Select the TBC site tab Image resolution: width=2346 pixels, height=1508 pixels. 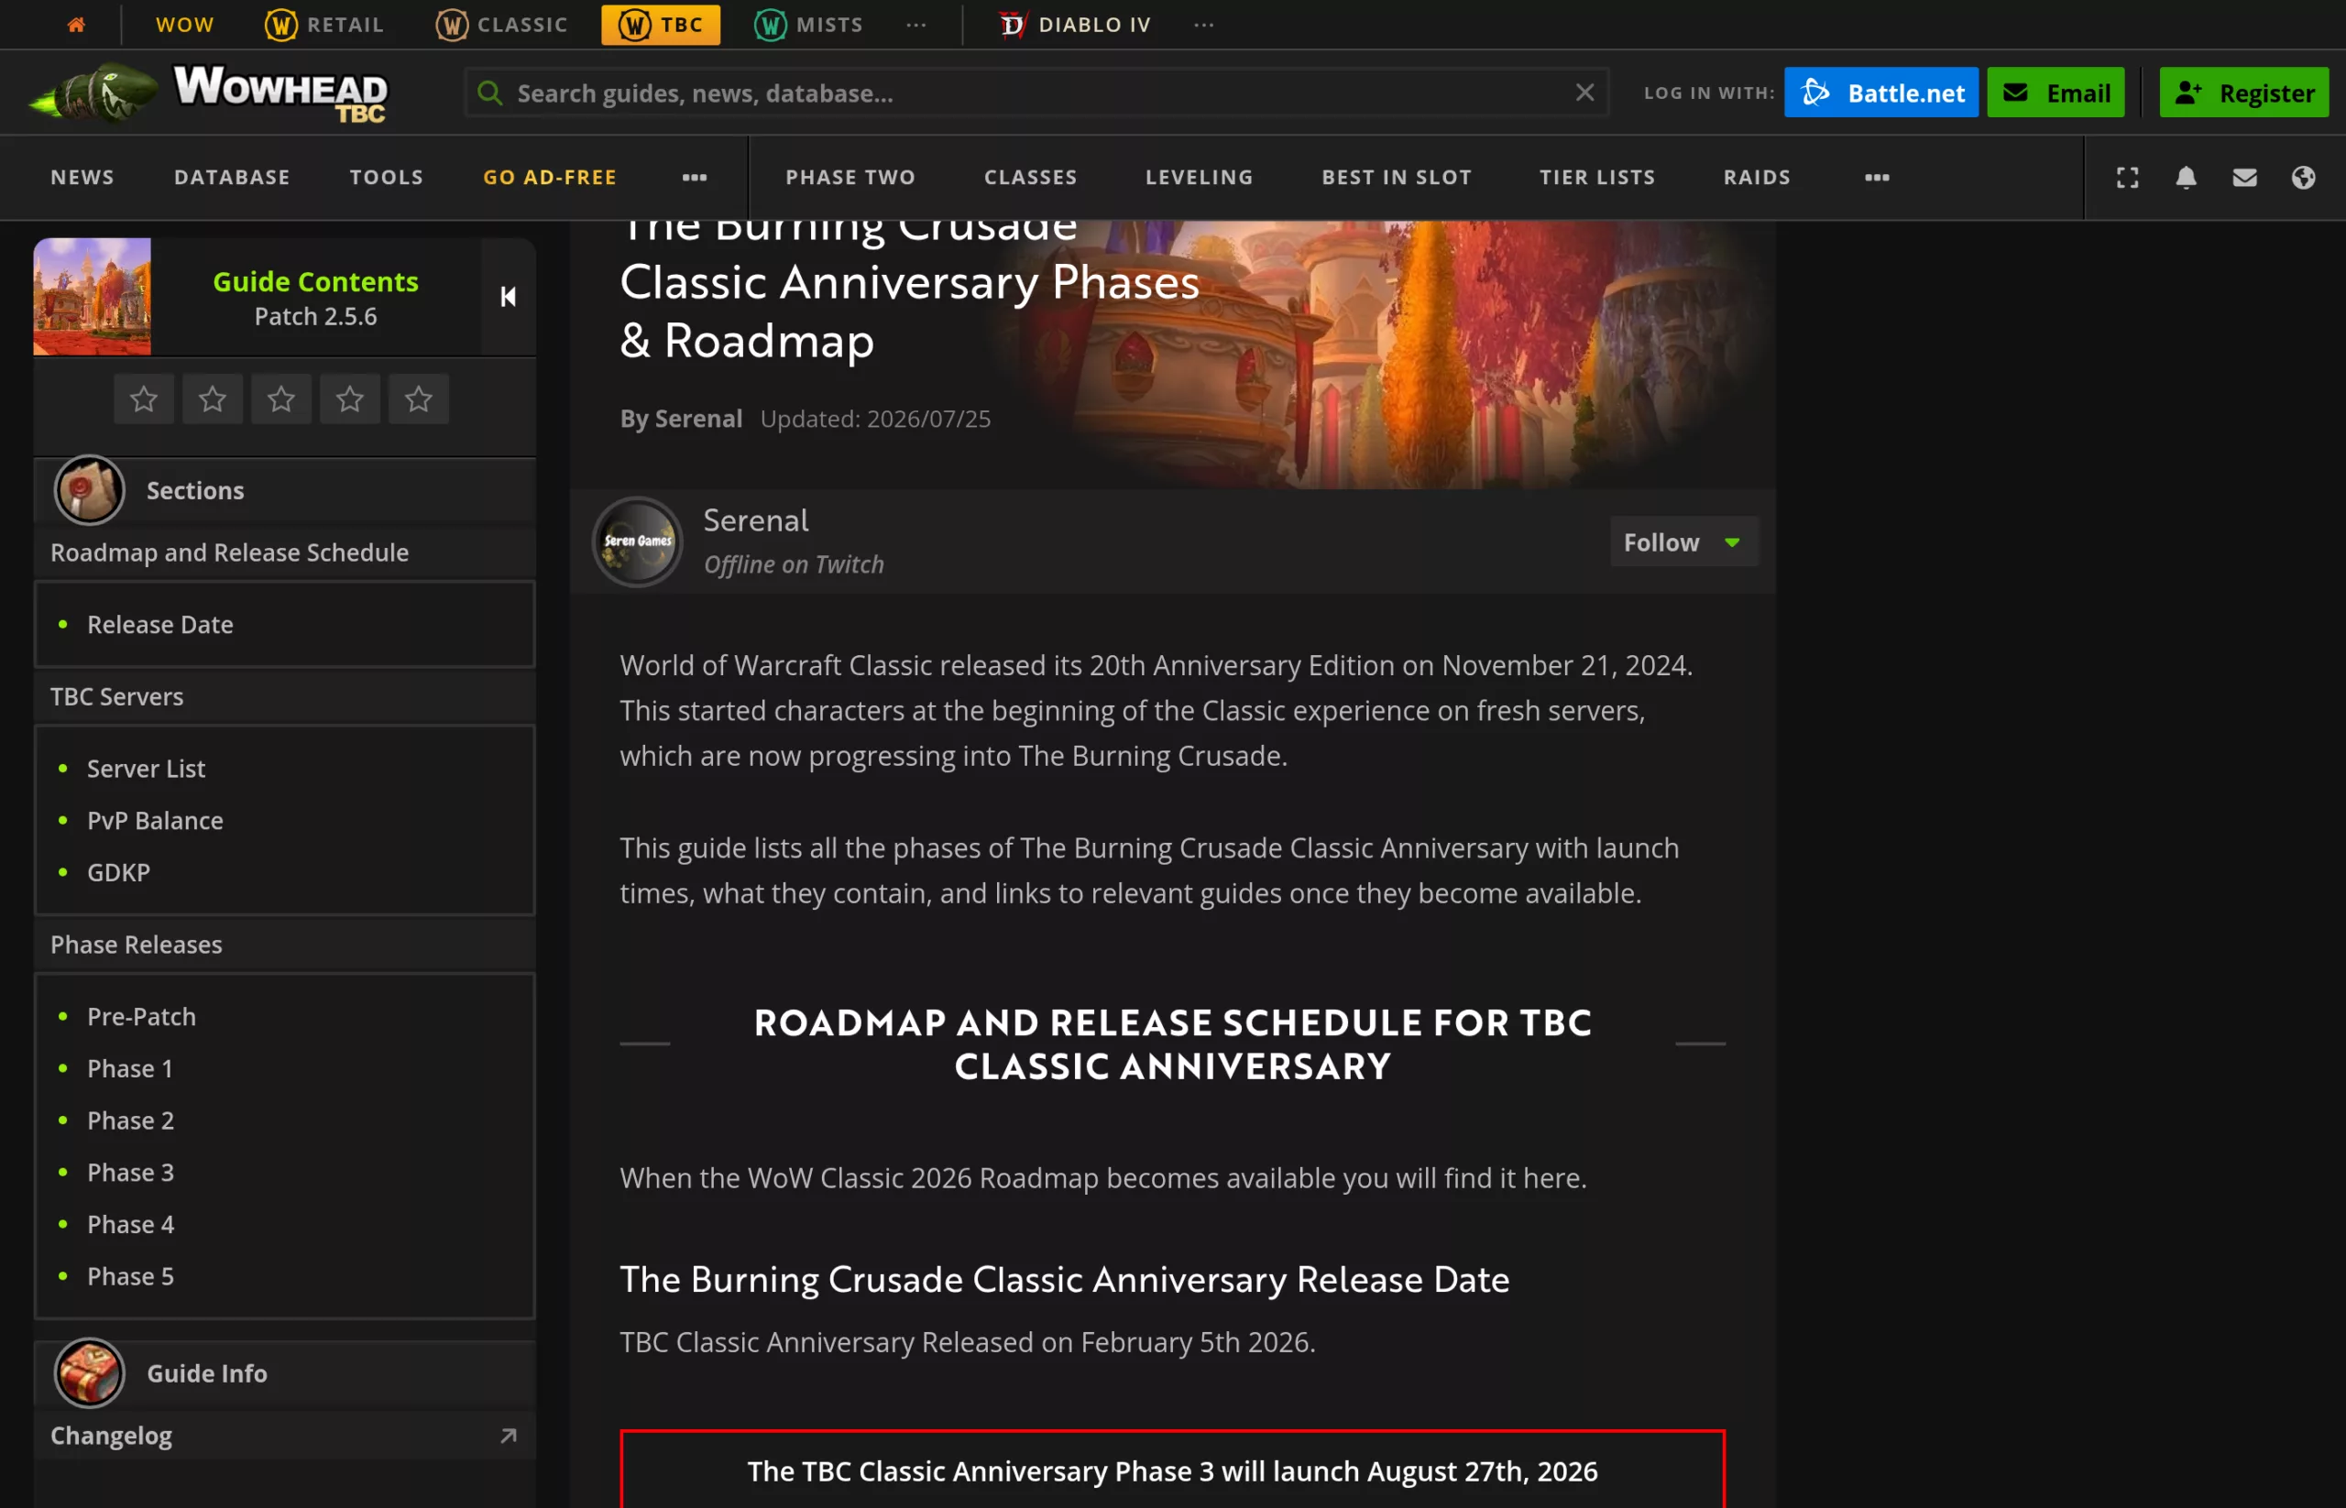point(660,25)
